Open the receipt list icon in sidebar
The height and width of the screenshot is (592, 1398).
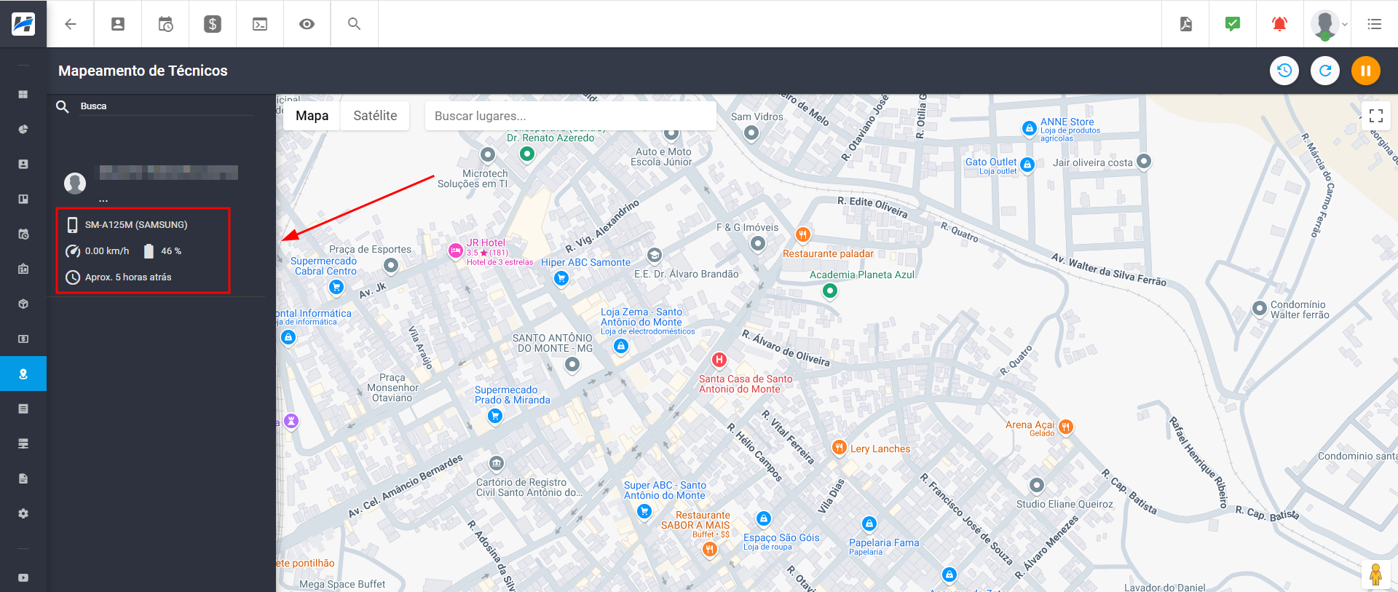[23, 409]
